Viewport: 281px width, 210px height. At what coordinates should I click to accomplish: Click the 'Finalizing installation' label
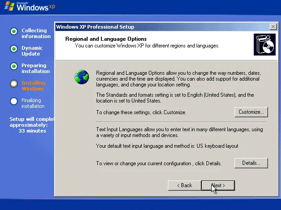[33, 103]
